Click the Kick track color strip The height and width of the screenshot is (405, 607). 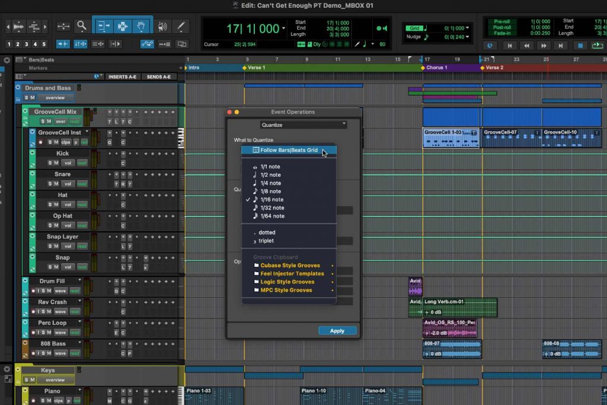(x=33, y=159)
